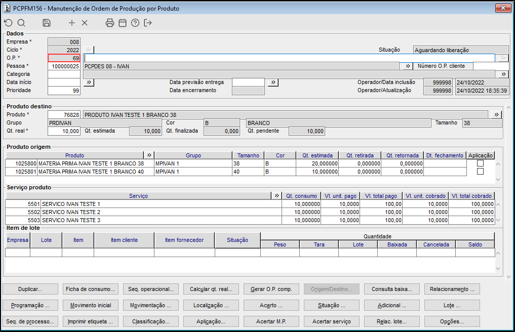Click the Prioridade input field
Viewport: 515px width, 332px height.
tap(64, 91)
